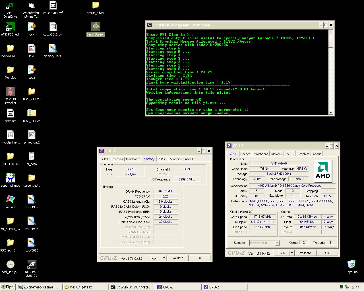Screen dimensions: 364x291
Task: Open the screenshots folder icon
Action: 32,178
